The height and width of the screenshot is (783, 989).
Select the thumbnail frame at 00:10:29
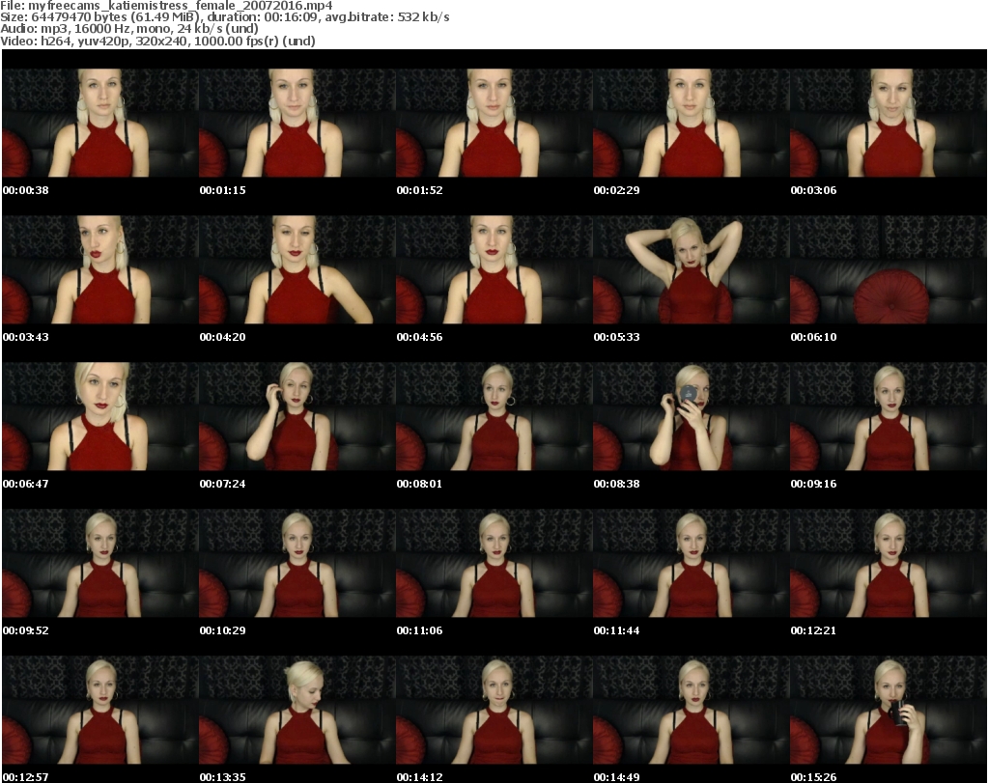coord(297,563)
